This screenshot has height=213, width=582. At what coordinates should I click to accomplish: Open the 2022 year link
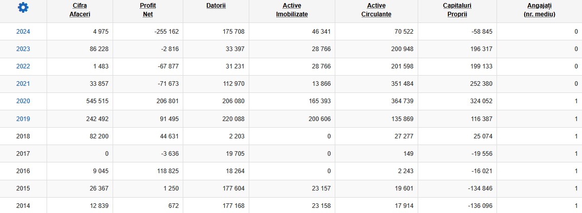[23, 67]
